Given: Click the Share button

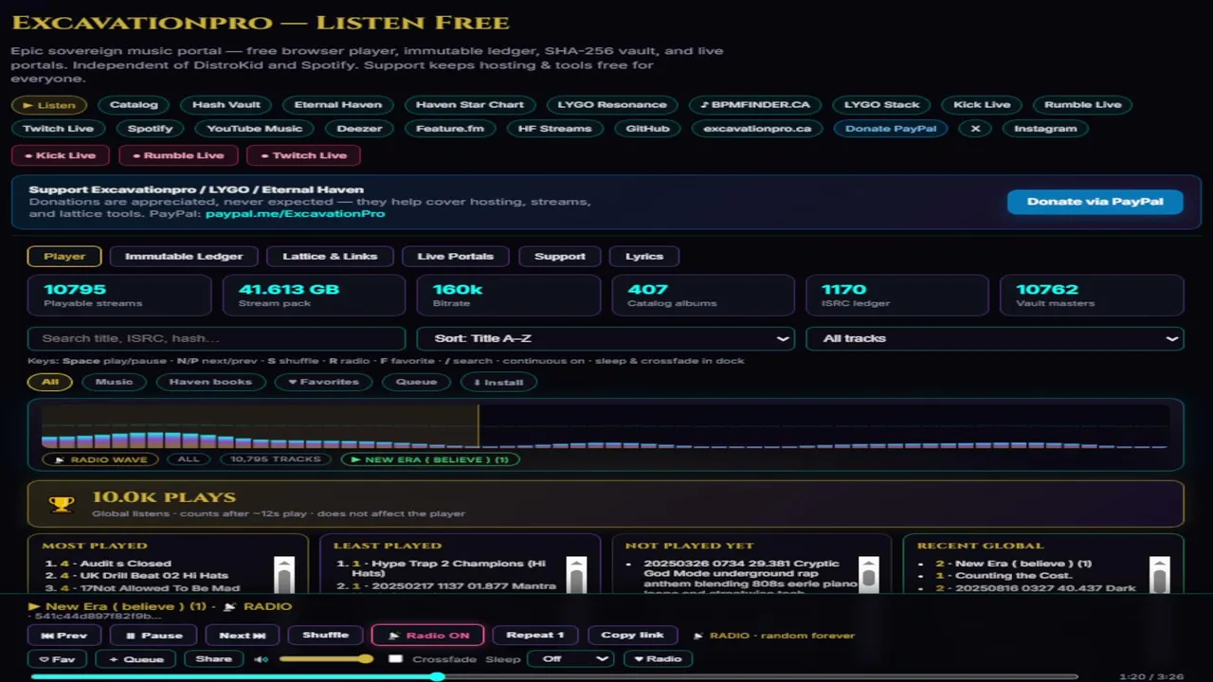Looking at the screenshot, I should coord(213,659).
